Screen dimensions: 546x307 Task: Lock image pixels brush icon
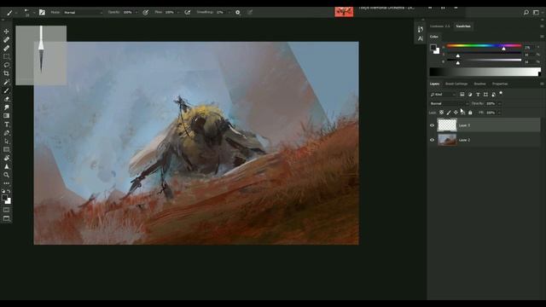point(449,113)
